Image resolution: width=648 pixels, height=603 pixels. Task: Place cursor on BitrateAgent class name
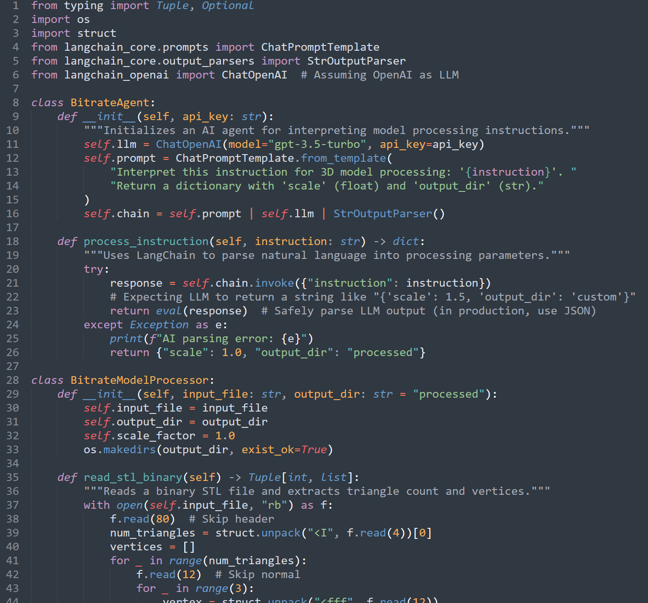pos(110,102)
